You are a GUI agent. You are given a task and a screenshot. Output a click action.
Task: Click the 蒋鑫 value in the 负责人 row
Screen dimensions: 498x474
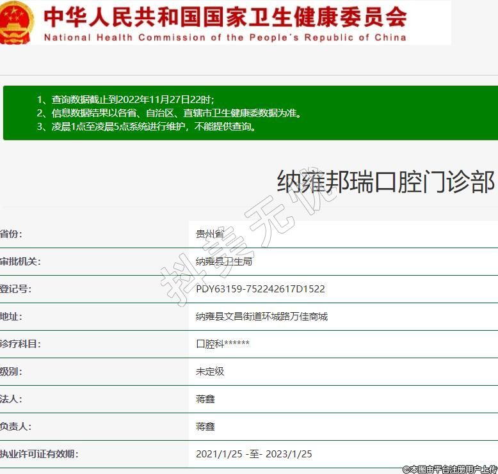(205, 427)
